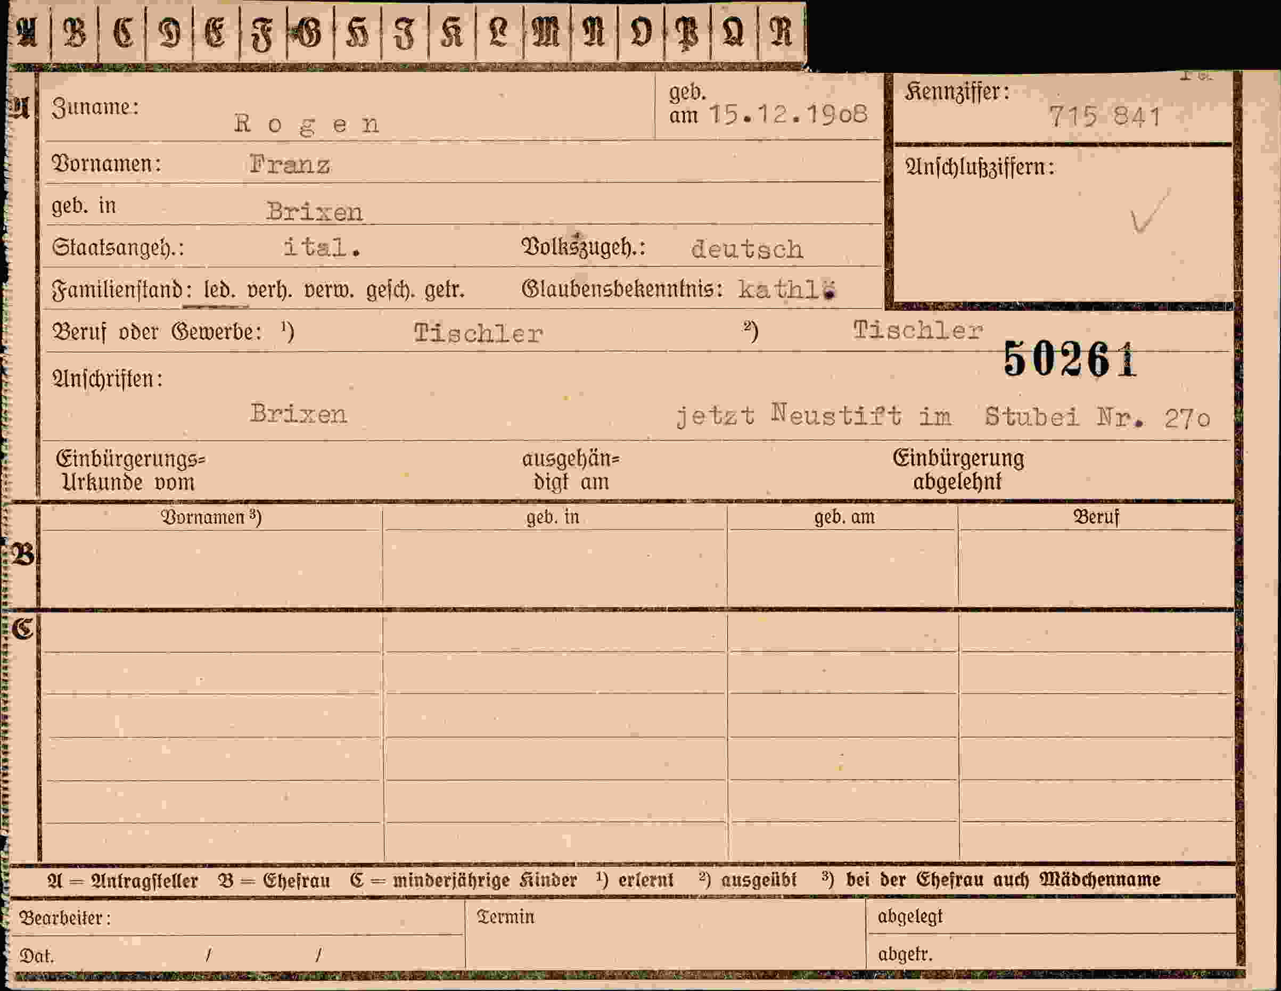Click the religion value 'kathl.'

[787, 290]
